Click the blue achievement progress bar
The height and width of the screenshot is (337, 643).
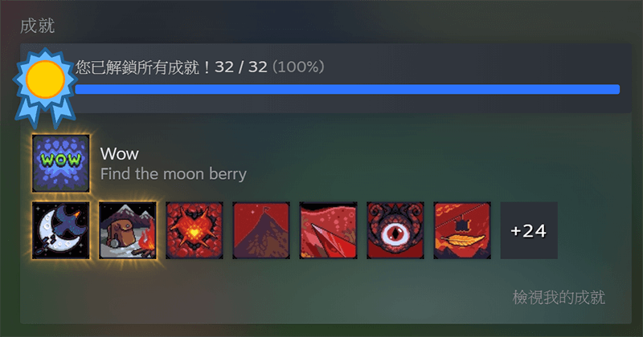tap(347, 89)
